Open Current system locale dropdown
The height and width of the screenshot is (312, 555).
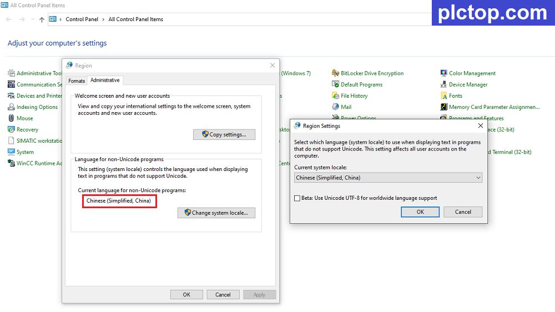click(388, 178)
